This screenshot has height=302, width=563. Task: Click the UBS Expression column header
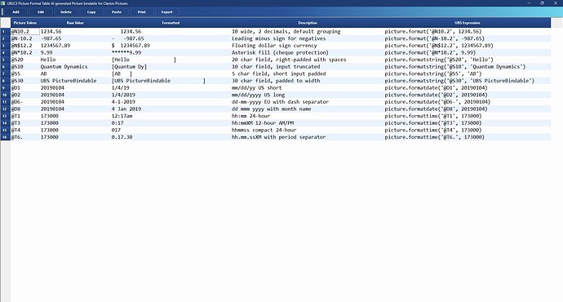(468, 23)
